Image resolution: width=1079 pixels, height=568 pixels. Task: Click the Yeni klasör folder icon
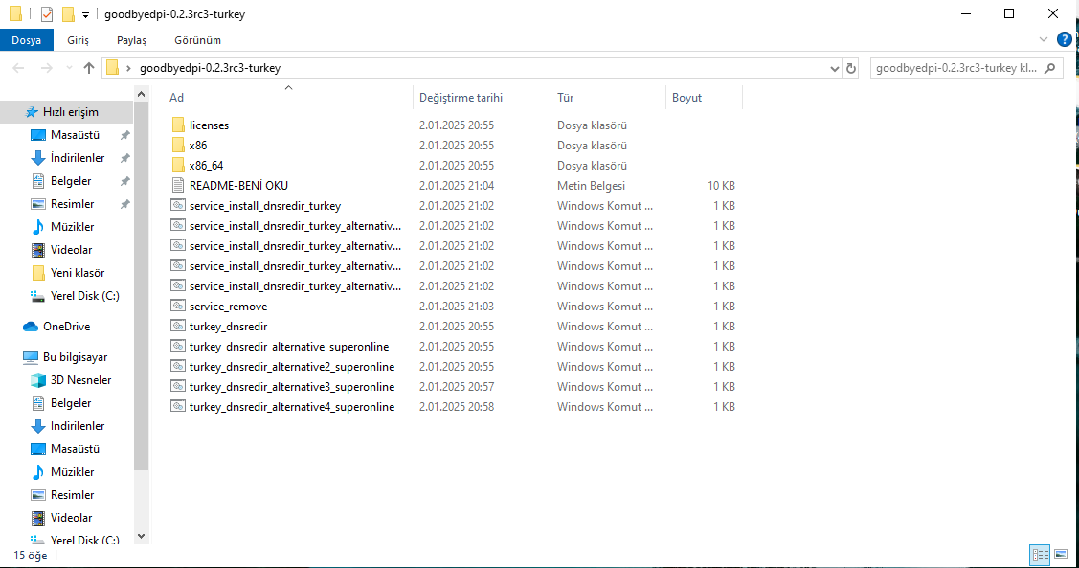click(x=38, y=273)
